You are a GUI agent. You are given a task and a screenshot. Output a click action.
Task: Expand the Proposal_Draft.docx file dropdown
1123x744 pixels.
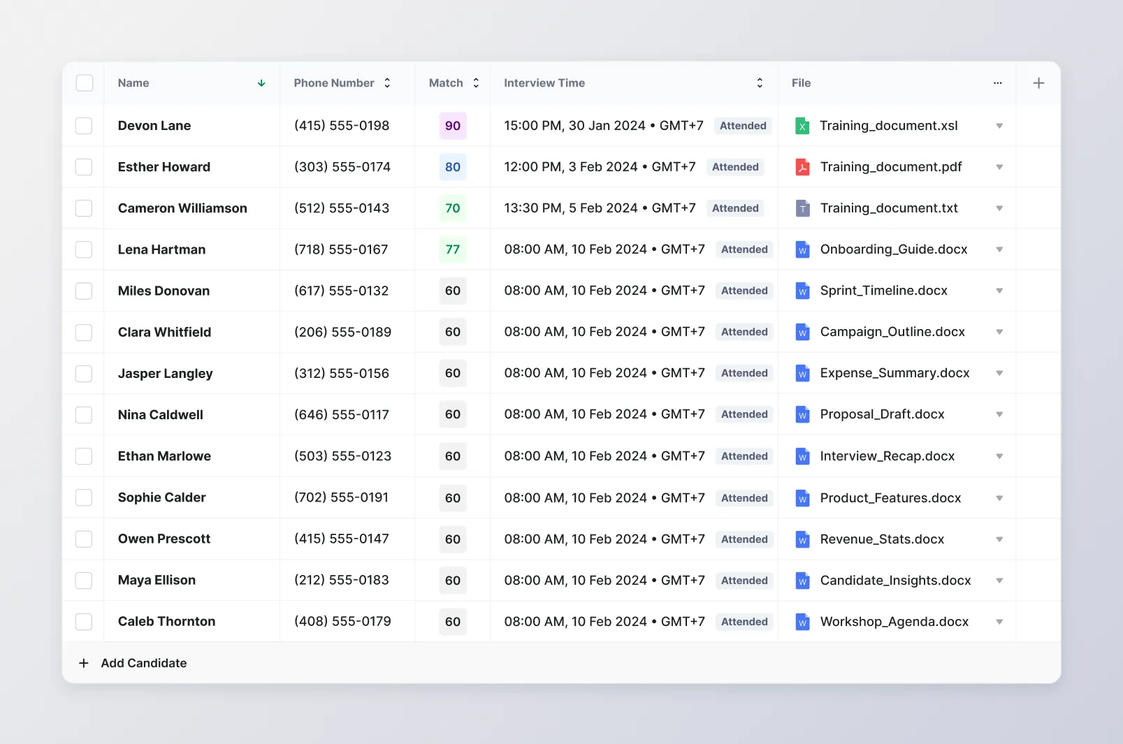999,415
